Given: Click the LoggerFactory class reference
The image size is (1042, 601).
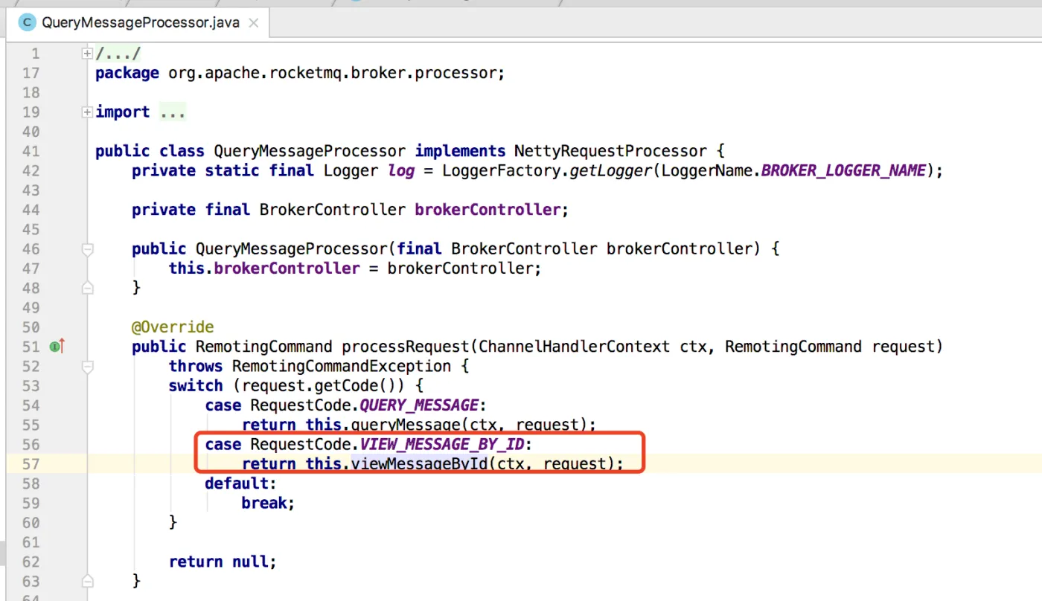Looking at the screenshot, I should pos(502,170).
